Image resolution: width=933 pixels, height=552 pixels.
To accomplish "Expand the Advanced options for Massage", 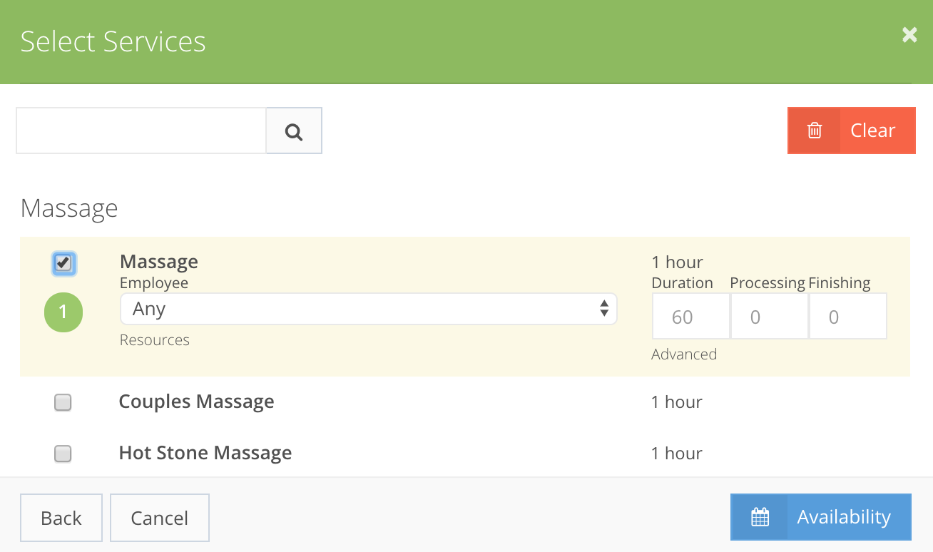I will [x=683, y=354].
